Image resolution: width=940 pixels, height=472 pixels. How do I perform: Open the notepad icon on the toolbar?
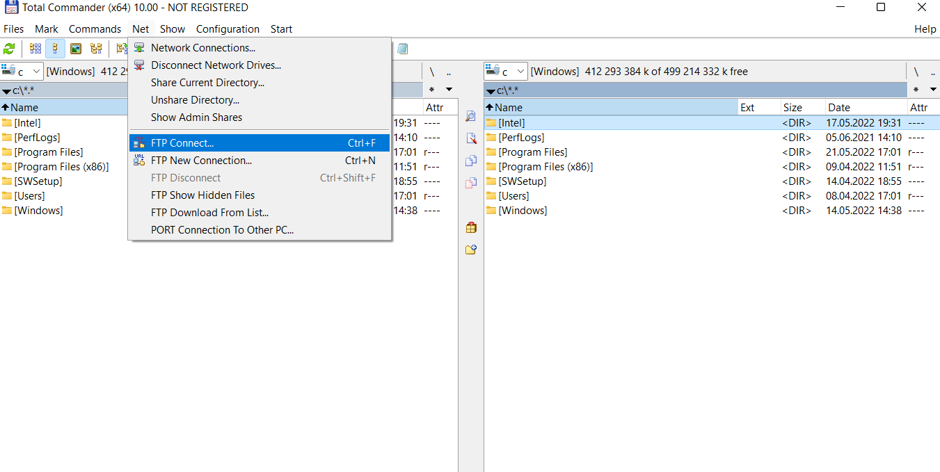coord(403,49)
